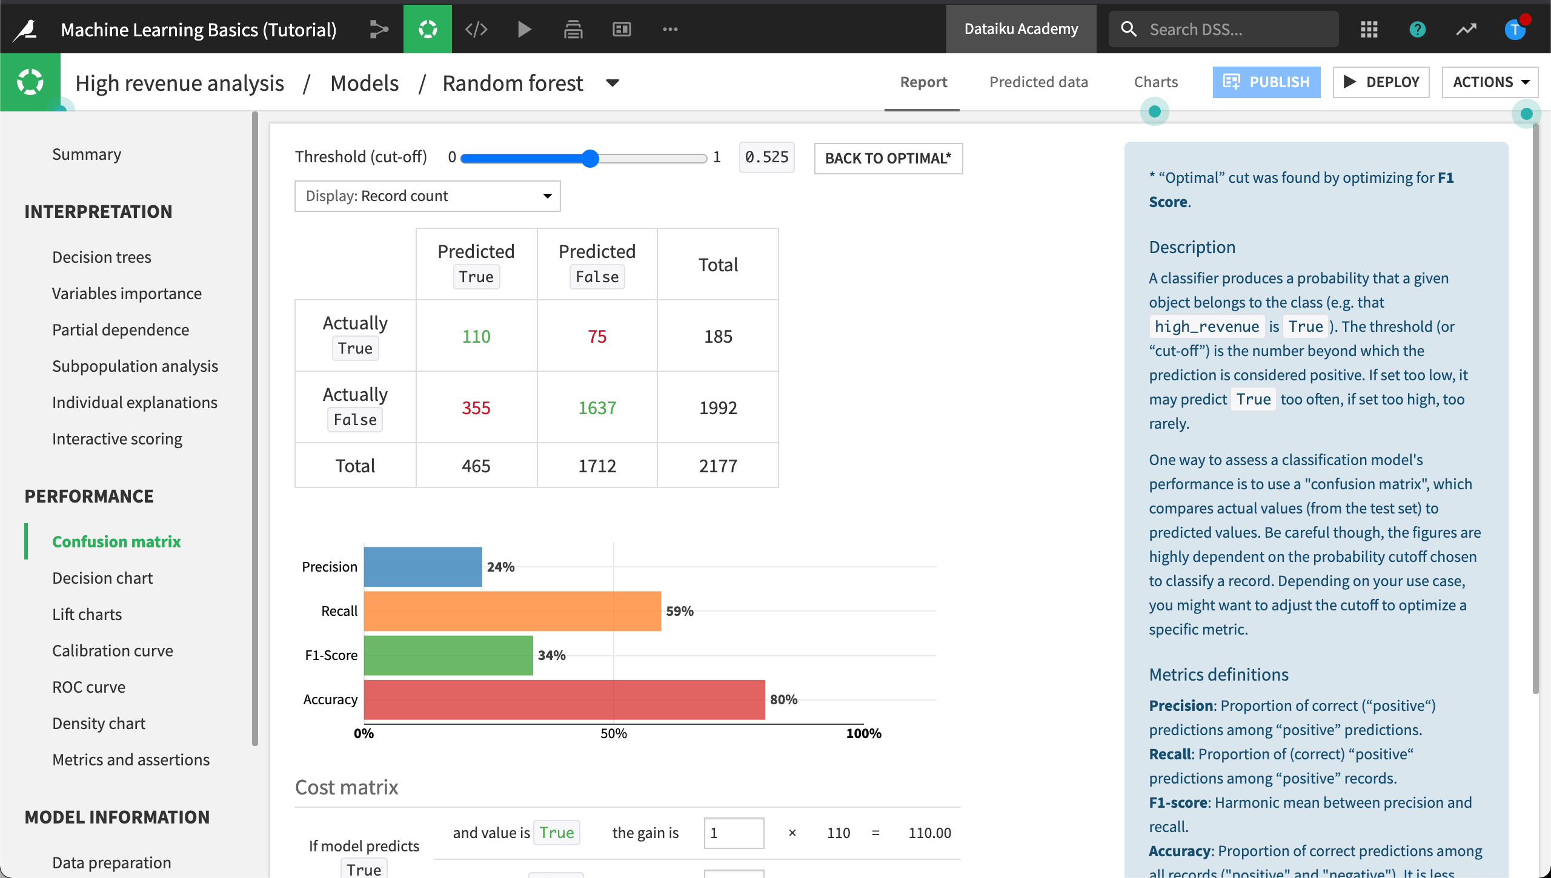Open Summary in the sidebar
The height and width of the screenshot is (878, 1551).
click(x=87, y=154)
